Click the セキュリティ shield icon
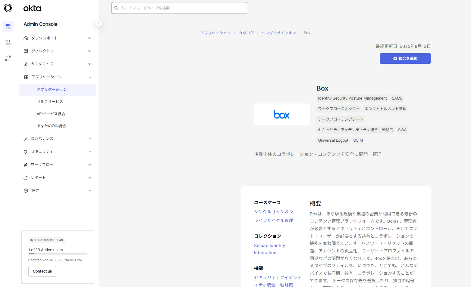Viewport: 471px width, 287px height. (26, 152)
